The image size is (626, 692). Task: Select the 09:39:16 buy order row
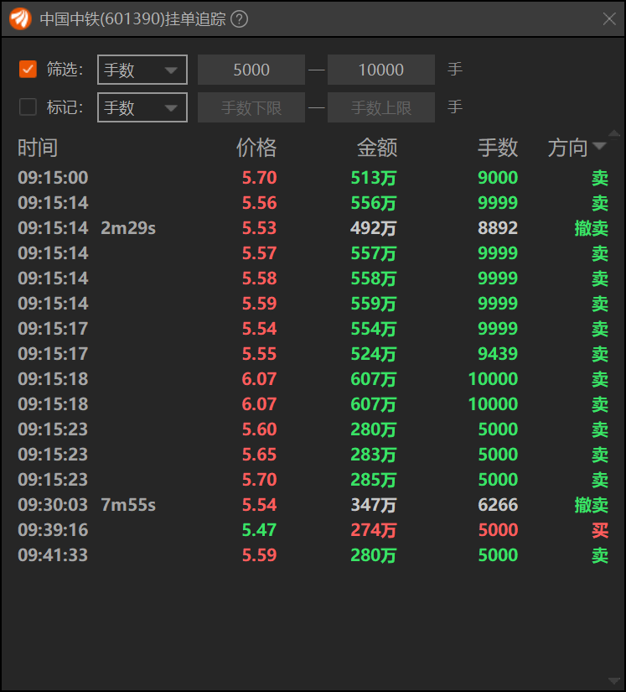coord(312,530)
